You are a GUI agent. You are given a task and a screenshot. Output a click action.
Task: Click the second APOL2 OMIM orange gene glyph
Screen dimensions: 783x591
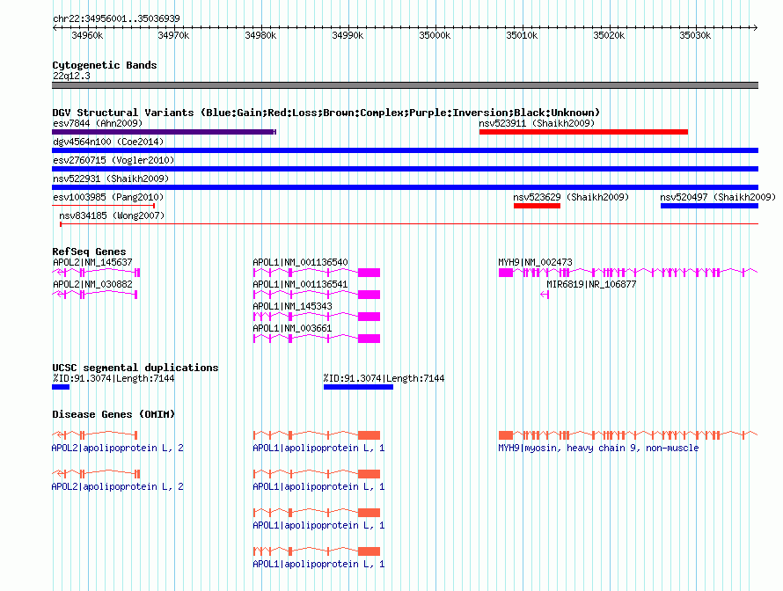[96, 474]
